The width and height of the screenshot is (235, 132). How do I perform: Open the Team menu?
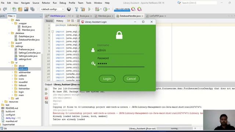pos(80,3)
